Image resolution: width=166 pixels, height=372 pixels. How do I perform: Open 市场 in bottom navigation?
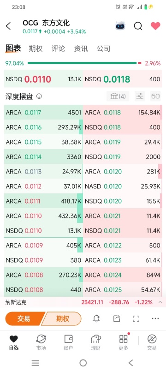pos(41,342)
